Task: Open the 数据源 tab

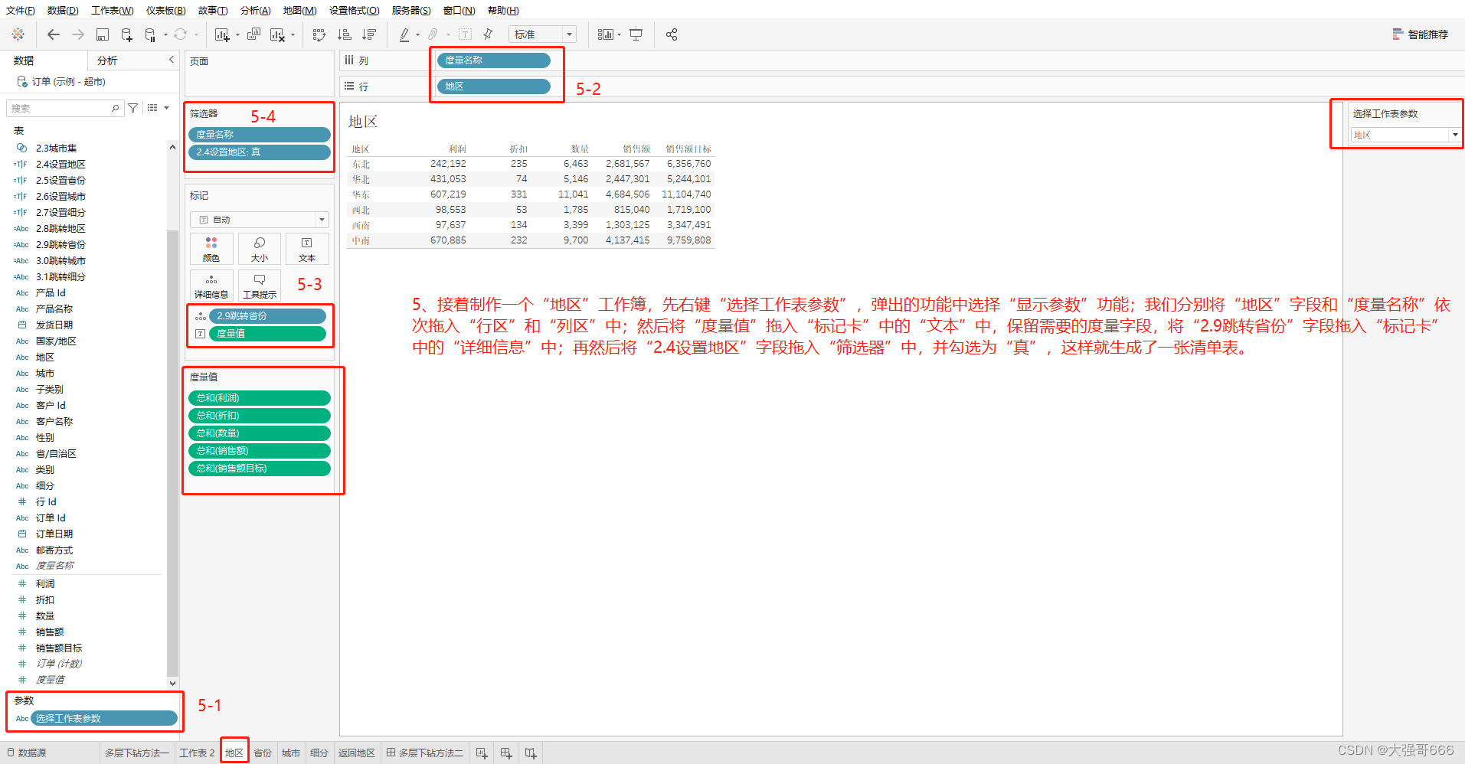Action: 27,753
